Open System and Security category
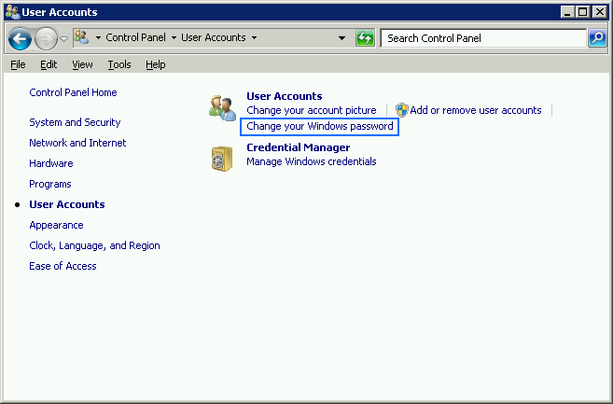This screenshot has width=613, height=404. tap(75, 122)
